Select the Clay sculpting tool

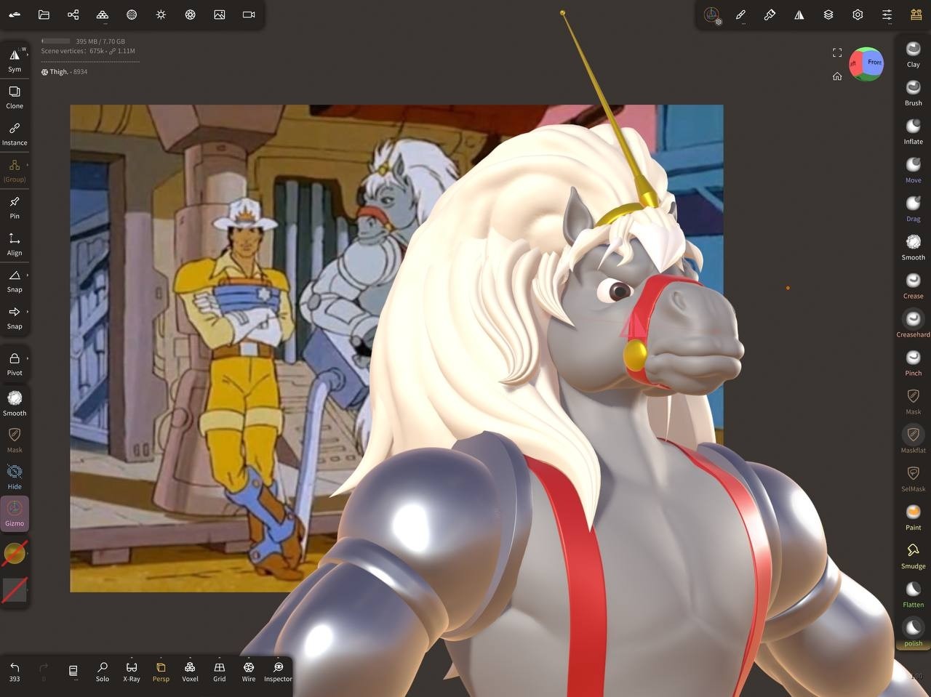tap(913, 55)
